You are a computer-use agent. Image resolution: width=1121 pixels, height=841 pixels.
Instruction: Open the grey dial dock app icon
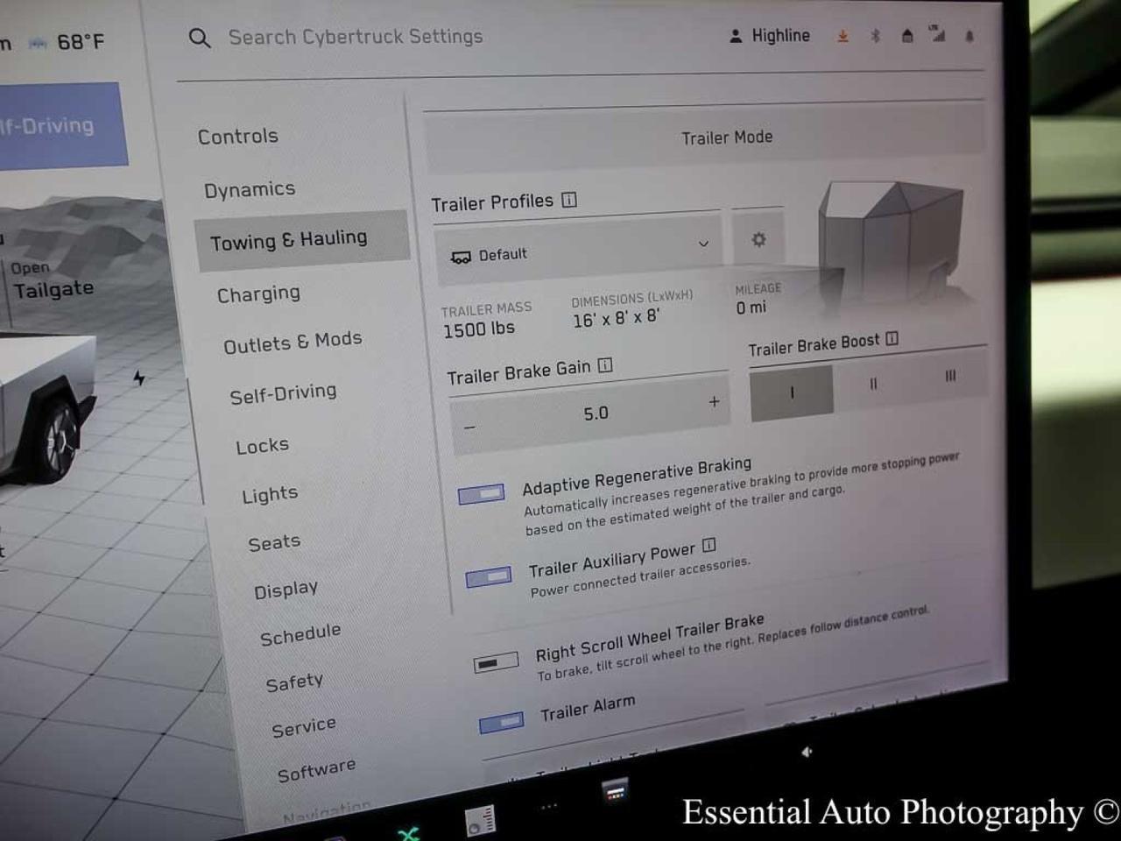tap(480, 822)
